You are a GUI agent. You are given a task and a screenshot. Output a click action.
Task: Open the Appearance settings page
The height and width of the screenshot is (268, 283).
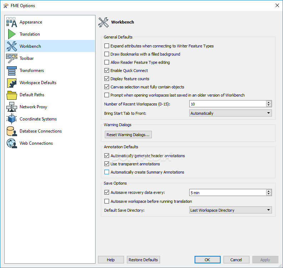pyautogui.click(x=31, y=22)
